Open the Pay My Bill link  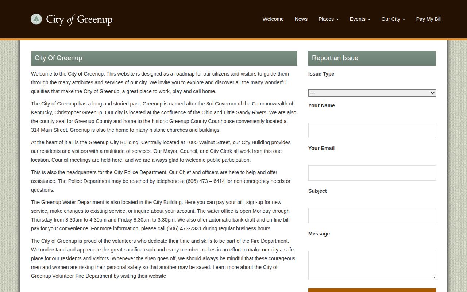pos(429,19)
